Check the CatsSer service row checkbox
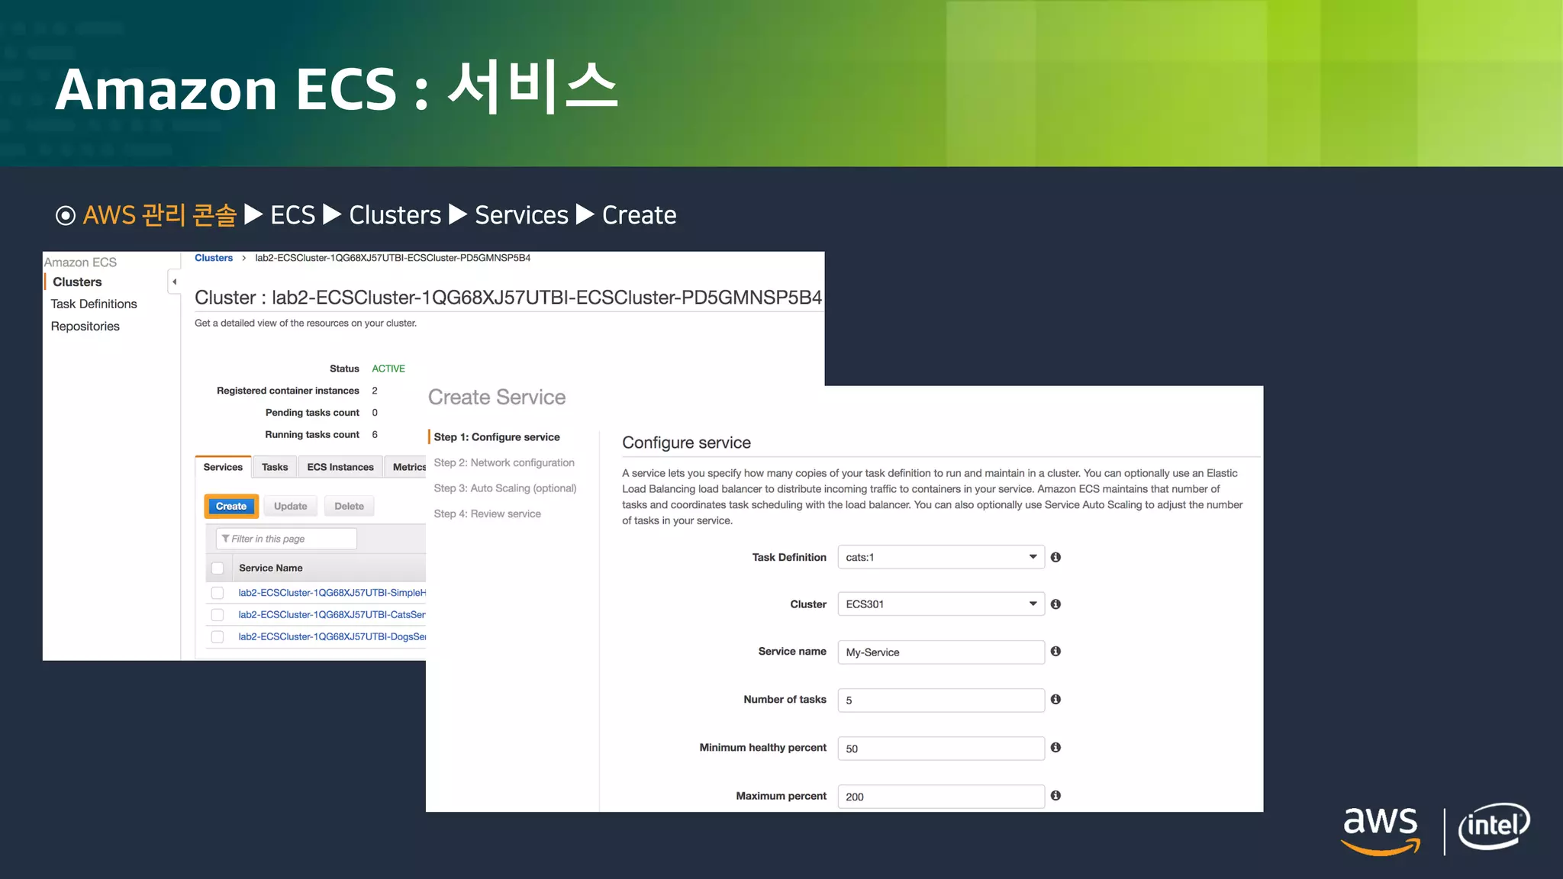This screenshot has height=879, width=1563. 218,614
